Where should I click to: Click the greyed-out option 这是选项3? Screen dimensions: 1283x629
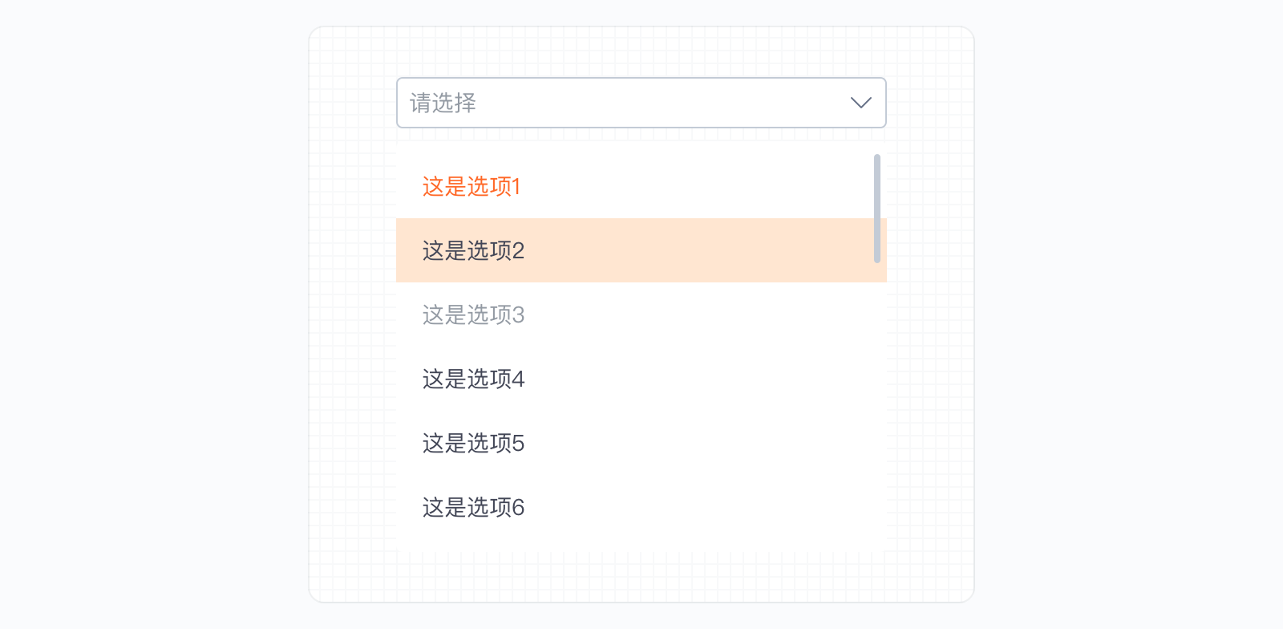click(x=473, y=314)
